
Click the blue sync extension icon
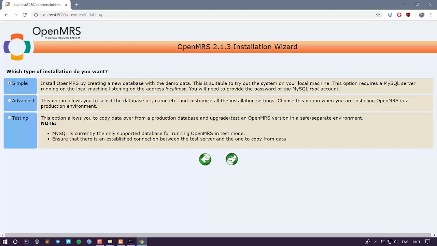[x=390, y=15]
